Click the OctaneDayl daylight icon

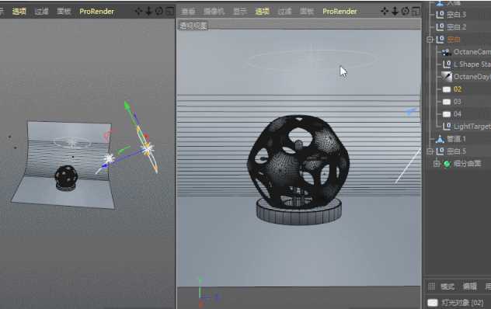pos(447,77)
